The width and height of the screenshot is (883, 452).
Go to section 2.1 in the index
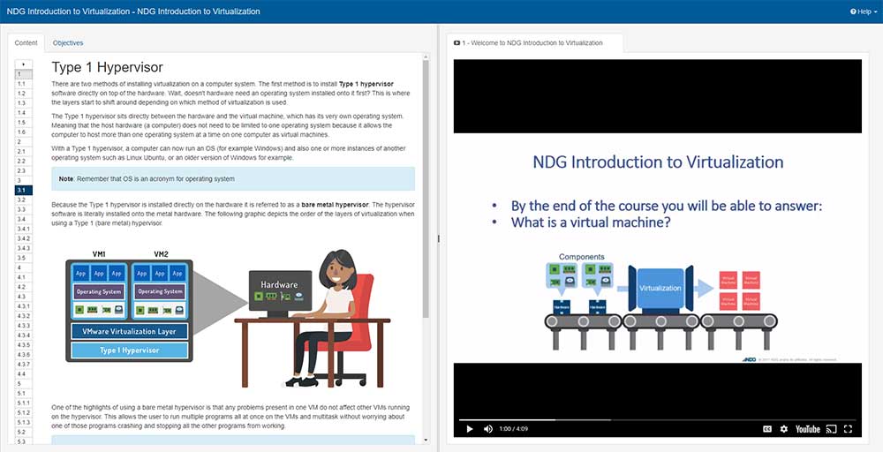coord(23,152)
